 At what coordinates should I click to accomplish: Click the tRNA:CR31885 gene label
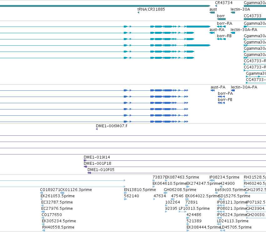pyautogui.click(x=151, y=9)
